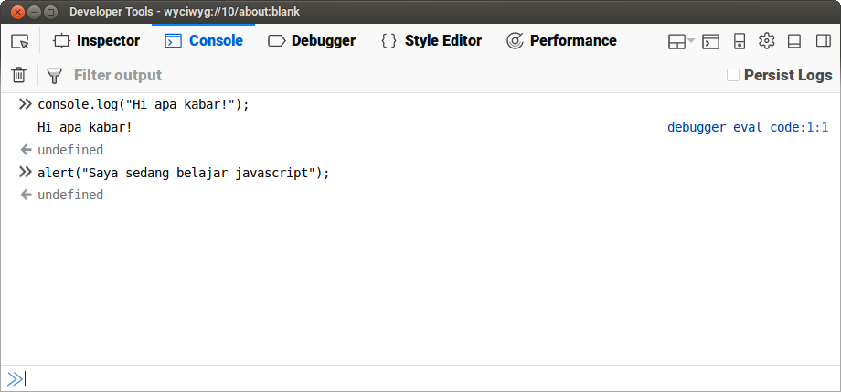Open the debugger eval code:1:1 link
This screenshot has width=841, height=392.
[748, 128]
